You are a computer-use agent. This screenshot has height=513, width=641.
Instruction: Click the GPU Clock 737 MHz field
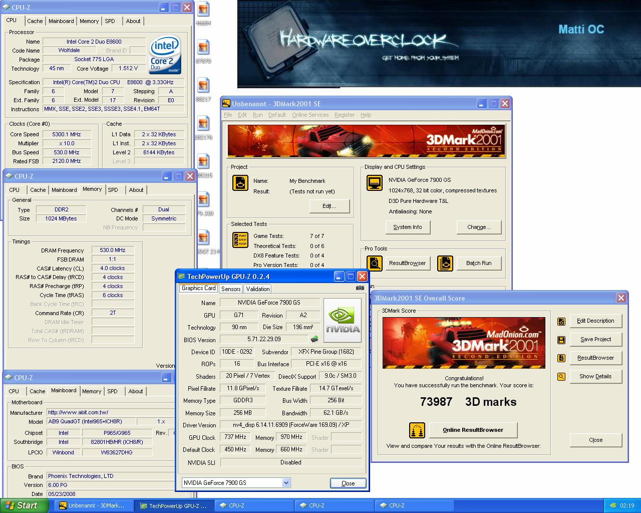pyautogui.click(x=235, y=437)
